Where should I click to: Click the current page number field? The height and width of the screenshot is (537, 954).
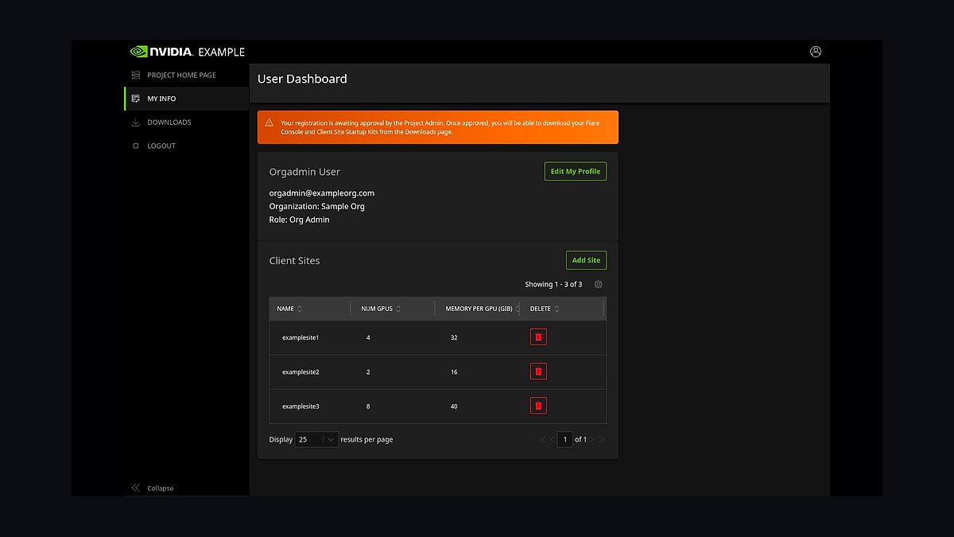coord(564,439)
